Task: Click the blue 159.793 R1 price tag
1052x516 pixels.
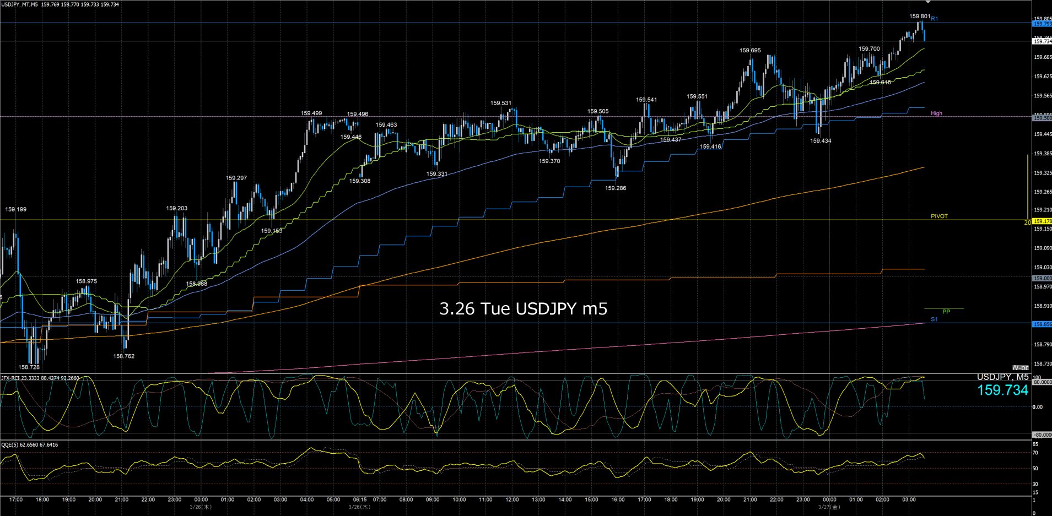Action: tap(1042, 24)
